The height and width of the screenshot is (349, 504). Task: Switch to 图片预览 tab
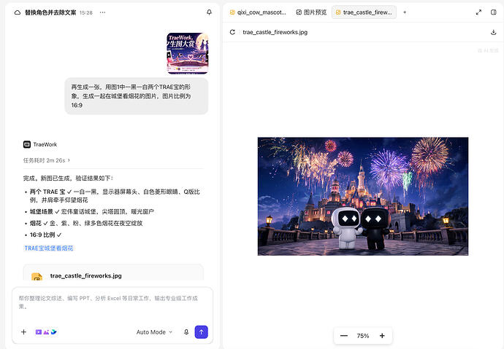pyautogui.click(x=311, y=12)
